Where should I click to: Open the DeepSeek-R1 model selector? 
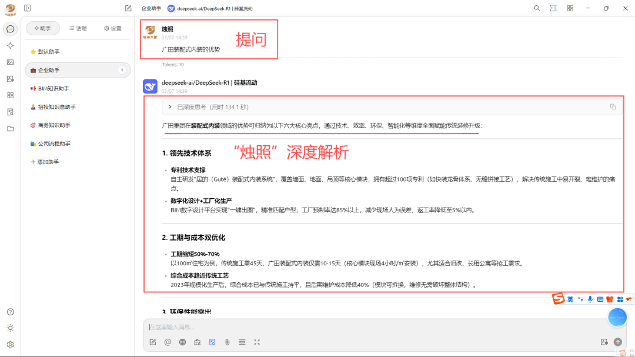(x=210, y=8)
